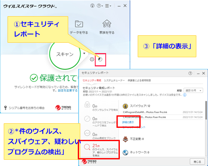Select 21件 viruses and spyware detected entry
Viewport: 208px width, 166px height.
coord(99,150)
